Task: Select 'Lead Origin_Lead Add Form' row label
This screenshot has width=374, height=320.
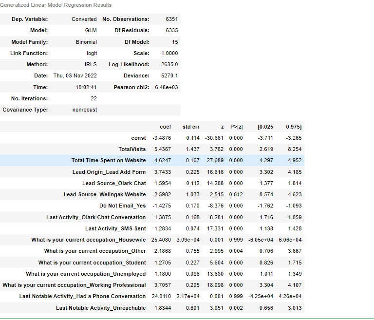Action: click(x=109, y=172)
